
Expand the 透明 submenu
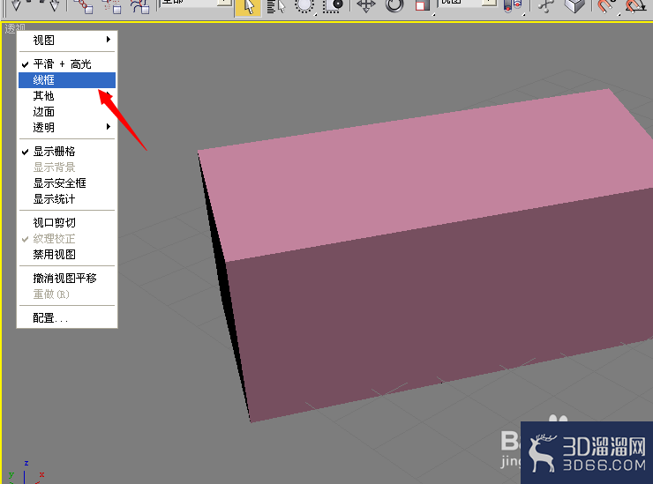[67, 127]
